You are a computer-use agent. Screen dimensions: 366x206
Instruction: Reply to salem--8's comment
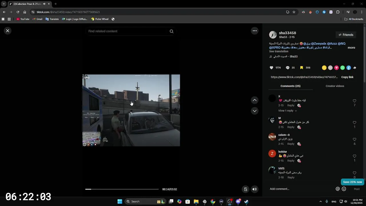(291, 144)
